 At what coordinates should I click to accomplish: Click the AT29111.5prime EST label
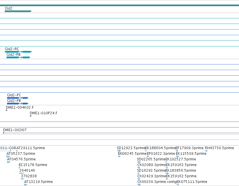pos(31,148)
